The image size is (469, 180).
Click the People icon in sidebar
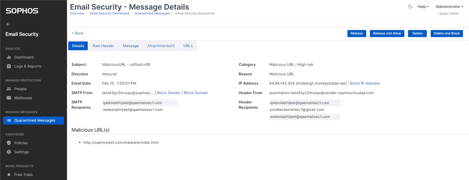9,89
